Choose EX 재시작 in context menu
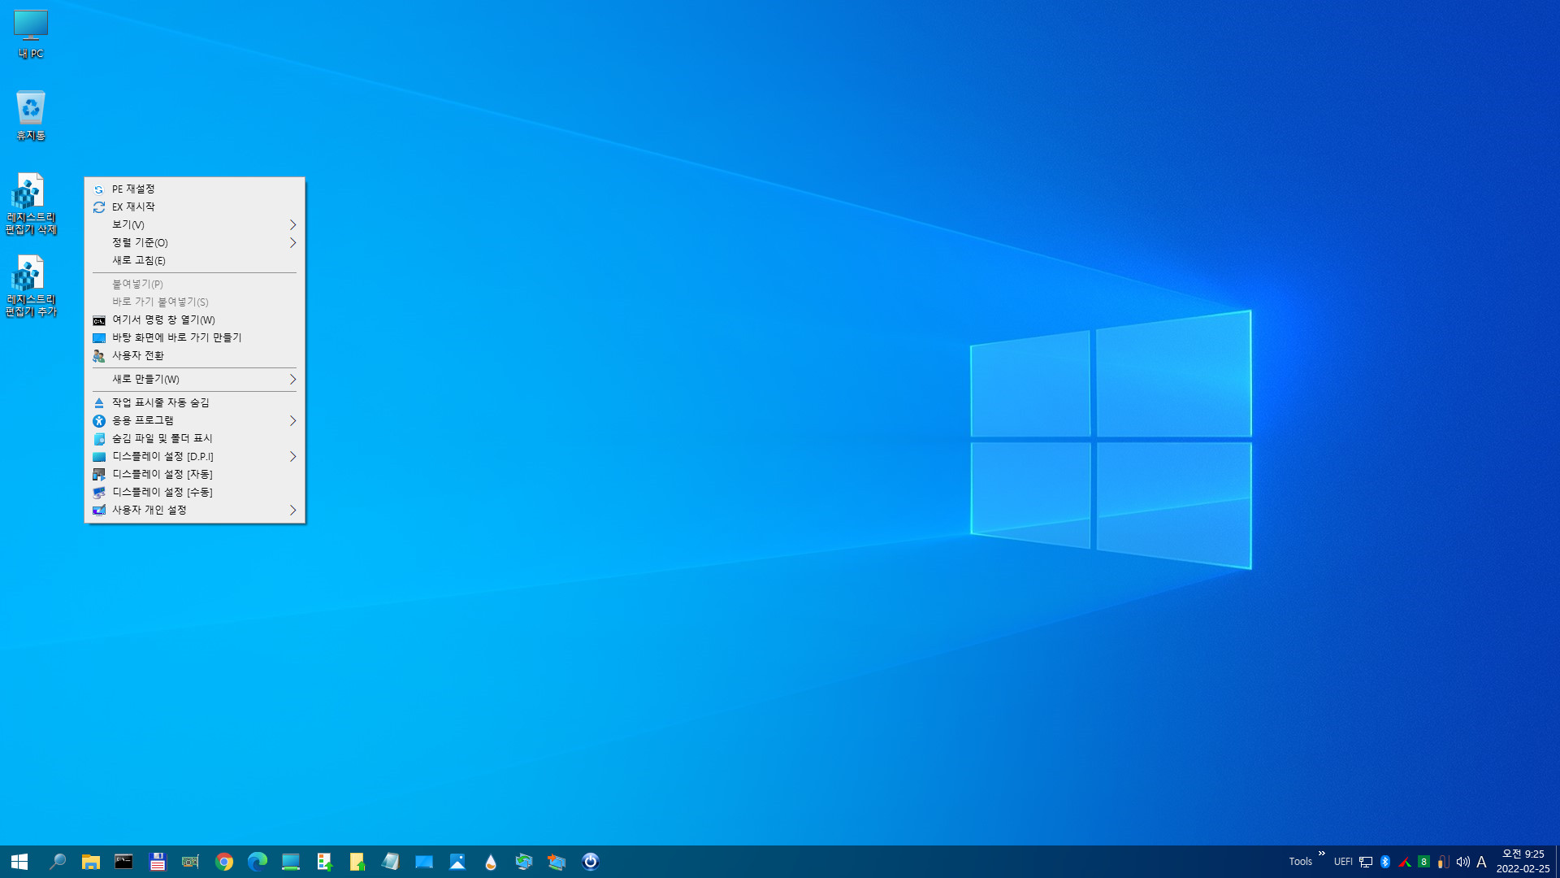 (195, 206)
